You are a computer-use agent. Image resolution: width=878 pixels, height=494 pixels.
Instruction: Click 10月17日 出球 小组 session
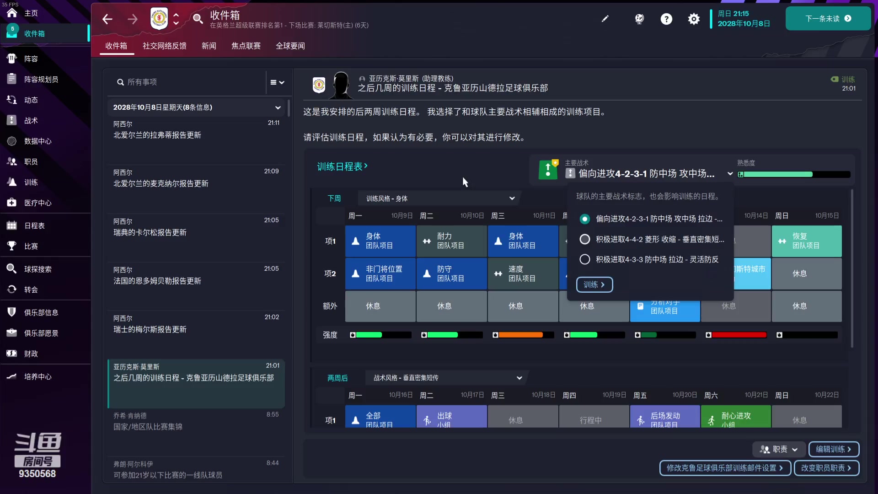[x=451, y=417]
